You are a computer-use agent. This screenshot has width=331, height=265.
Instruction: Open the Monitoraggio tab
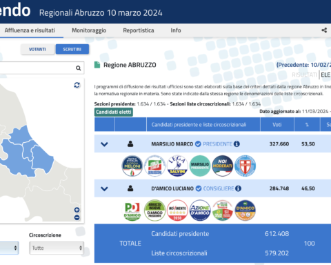pyautogui.click(x=89, y=30)
